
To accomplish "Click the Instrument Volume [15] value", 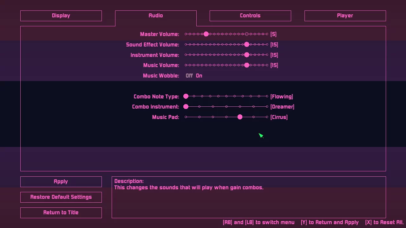I will pos(274,55).
